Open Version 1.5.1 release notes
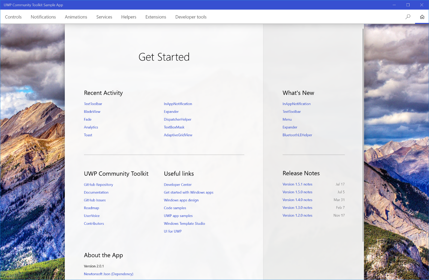429x280 pixels. tap(297, 184)
